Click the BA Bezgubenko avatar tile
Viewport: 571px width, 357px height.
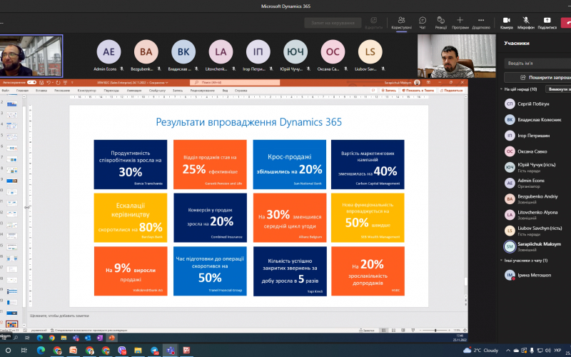pos(146,51)
